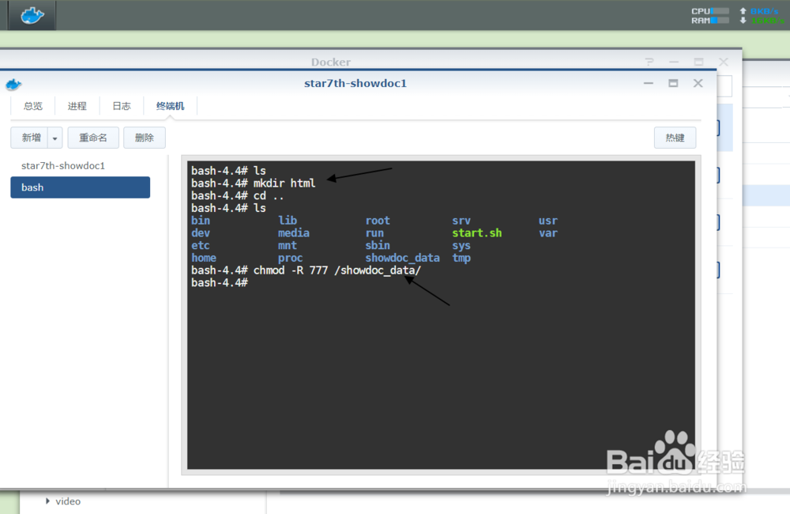Select star7th-showdoc1 in the terminal list
The width and height of the screenshot is (790, 514).
tap(63, 165)
